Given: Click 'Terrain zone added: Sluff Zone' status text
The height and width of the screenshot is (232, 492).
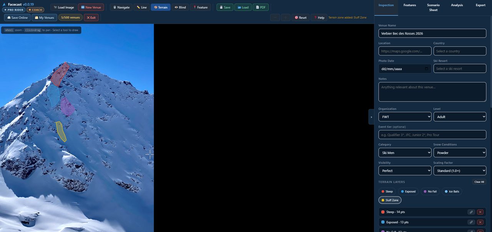Looking at the screenshot, I should coord(347,18).
